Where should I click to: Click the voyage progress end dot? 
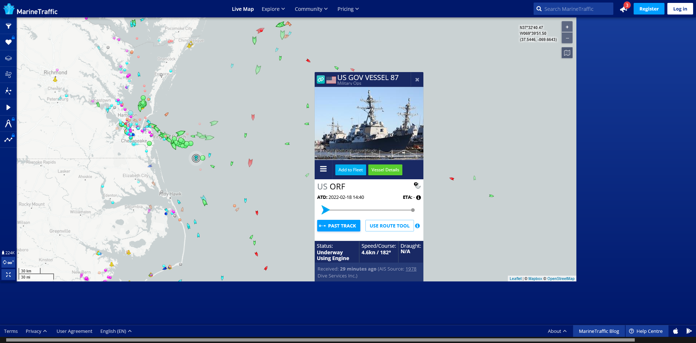(413, 210)
